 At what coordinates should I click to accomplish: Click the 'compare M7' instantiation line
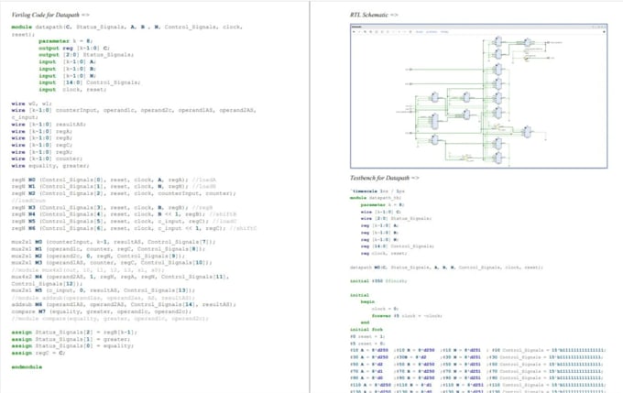coord(102,311)
